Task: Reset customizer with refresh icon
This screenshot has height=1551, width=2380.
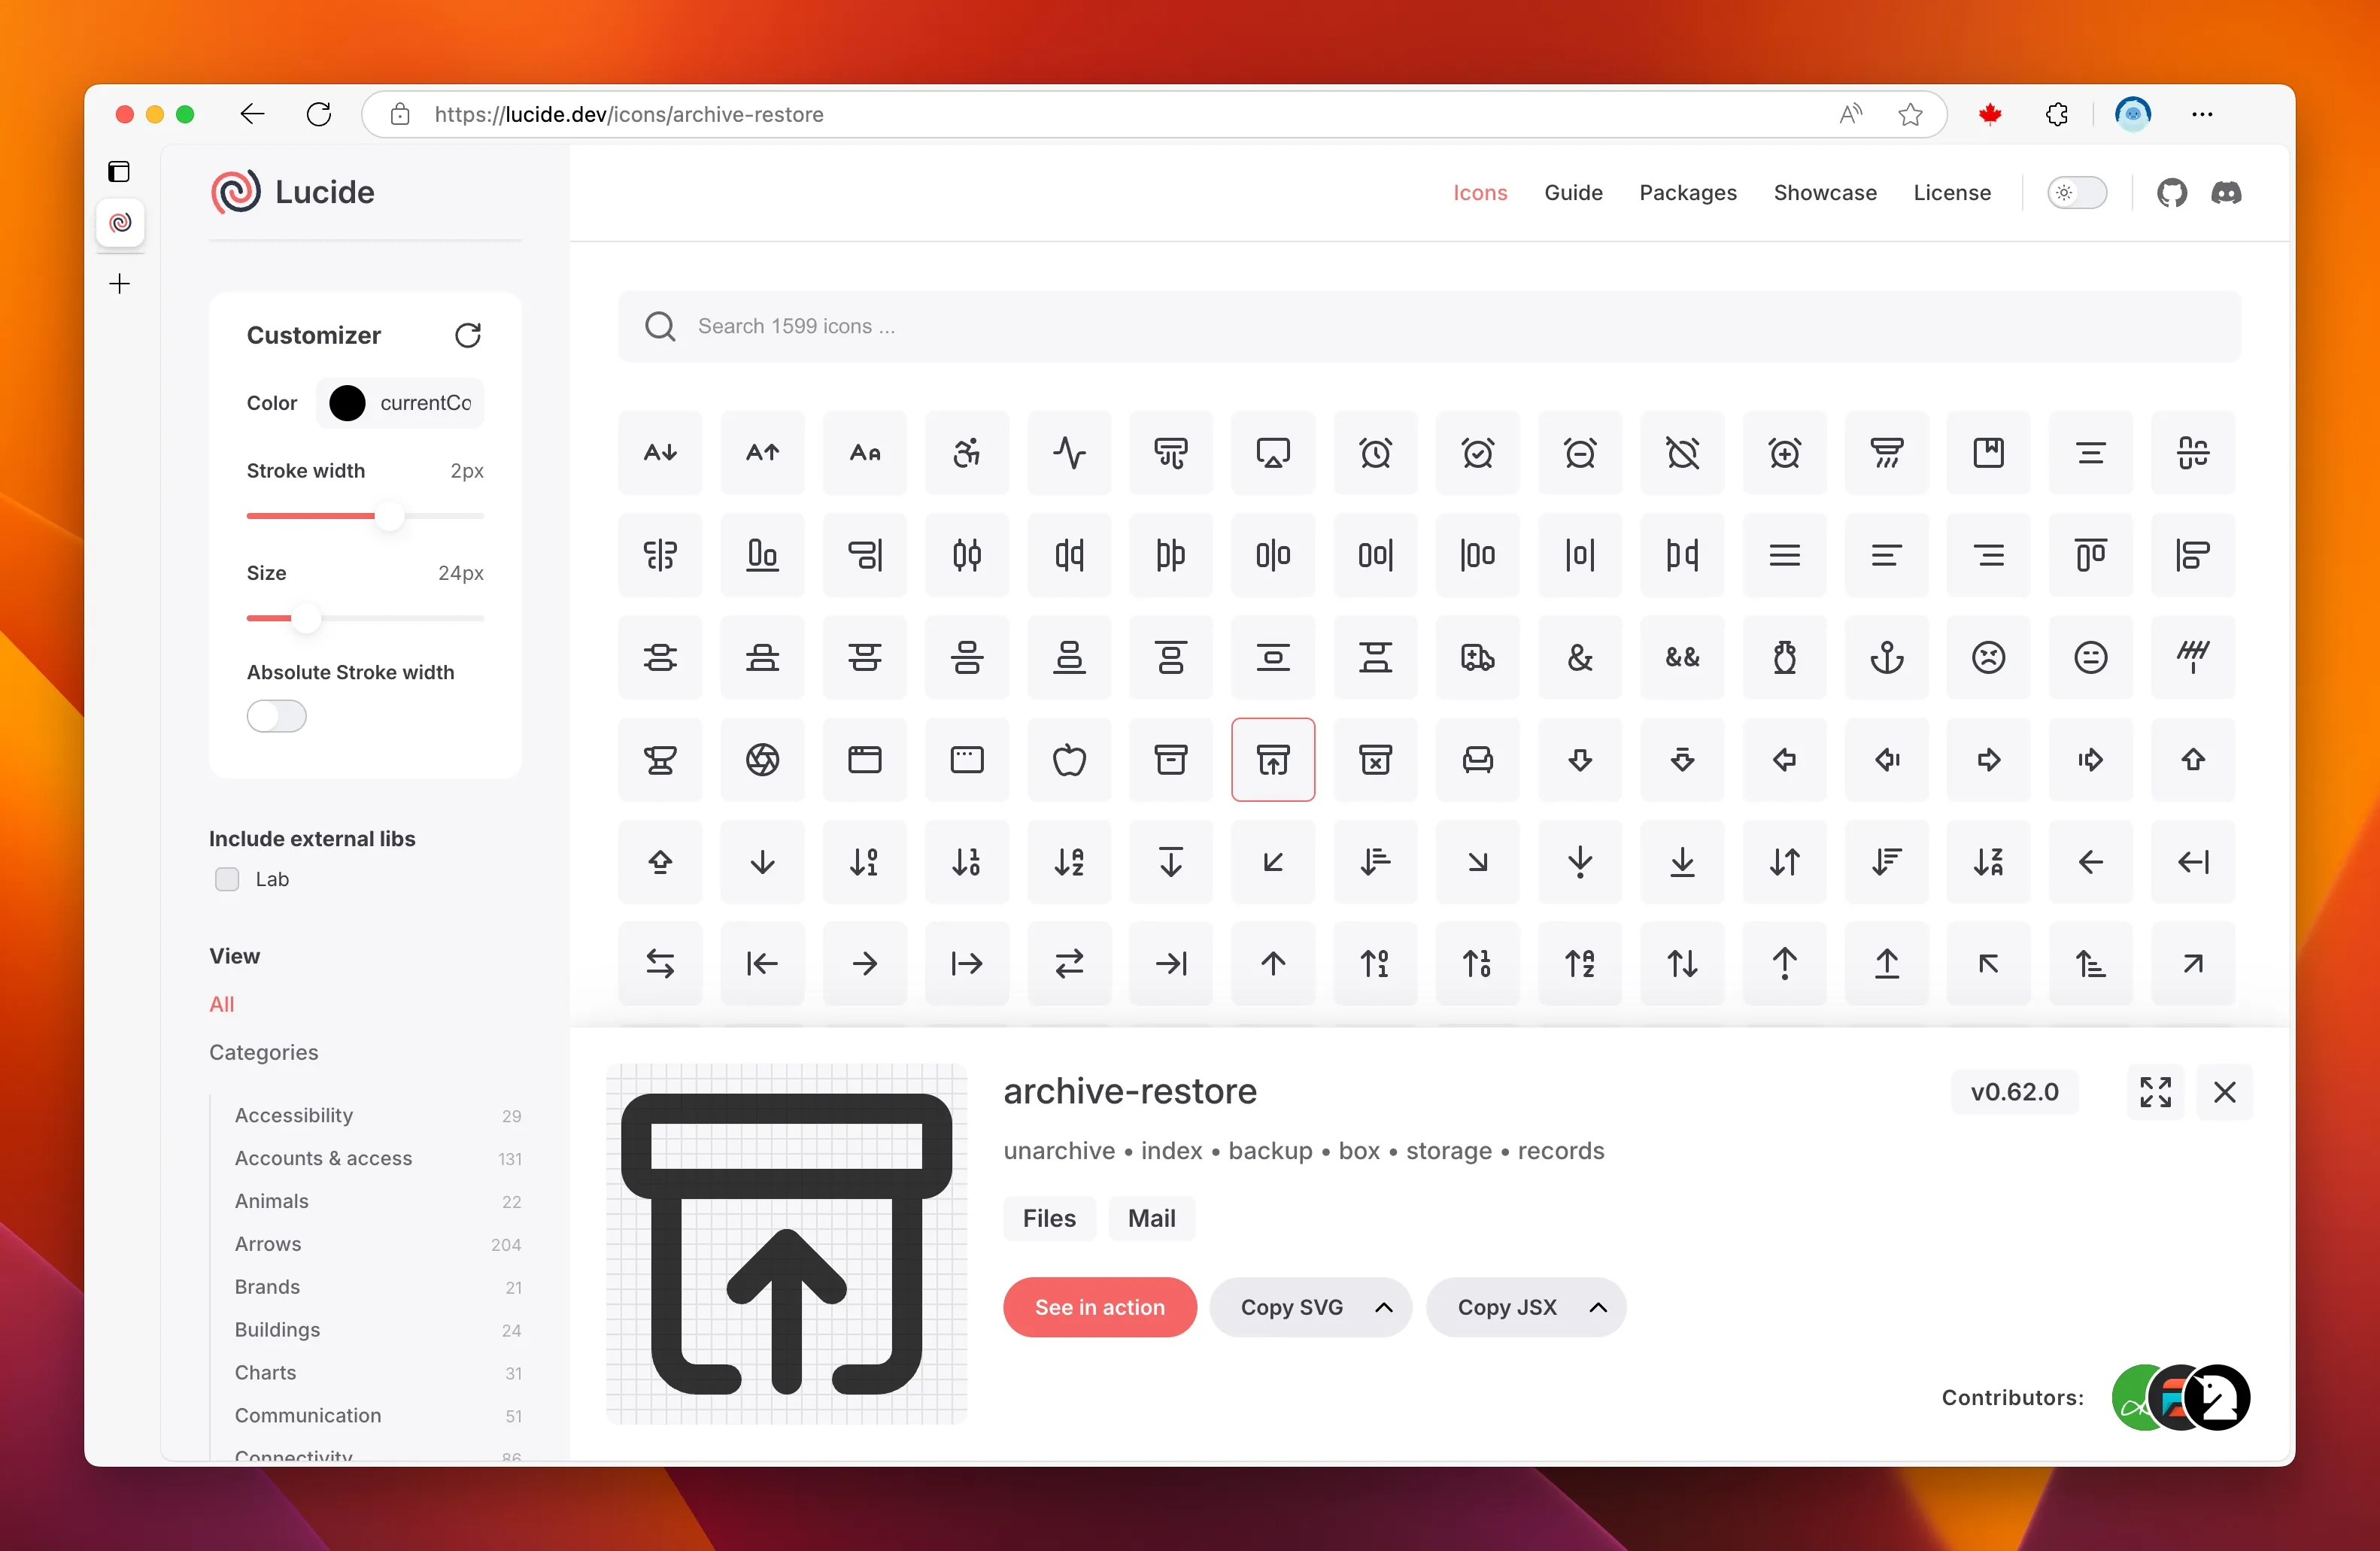Action: pyautogui.click(x=467, y=335)
